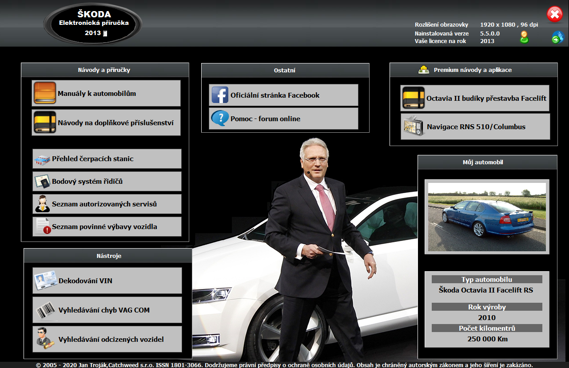Click the ŠKODA Elektronická příručka logo oval
This screenshot has width=569, height=368.
(93, 24)
